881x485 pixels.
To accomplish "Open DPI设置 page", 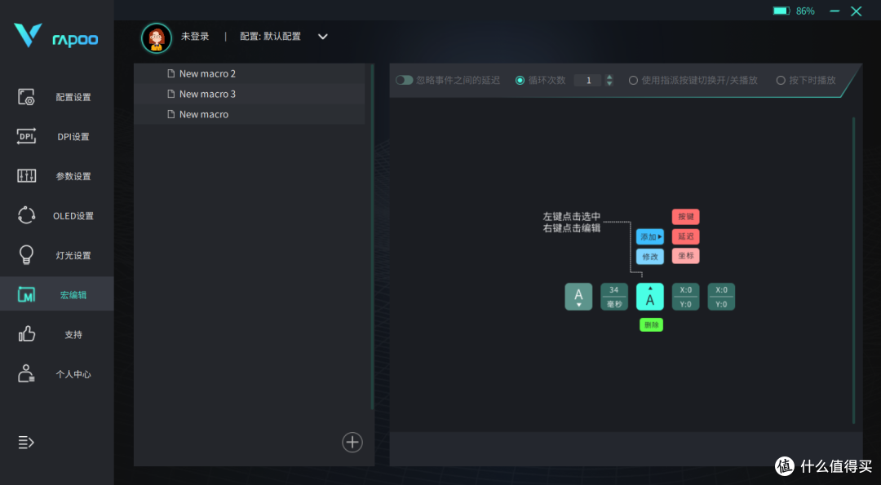I will pos(57,136).
